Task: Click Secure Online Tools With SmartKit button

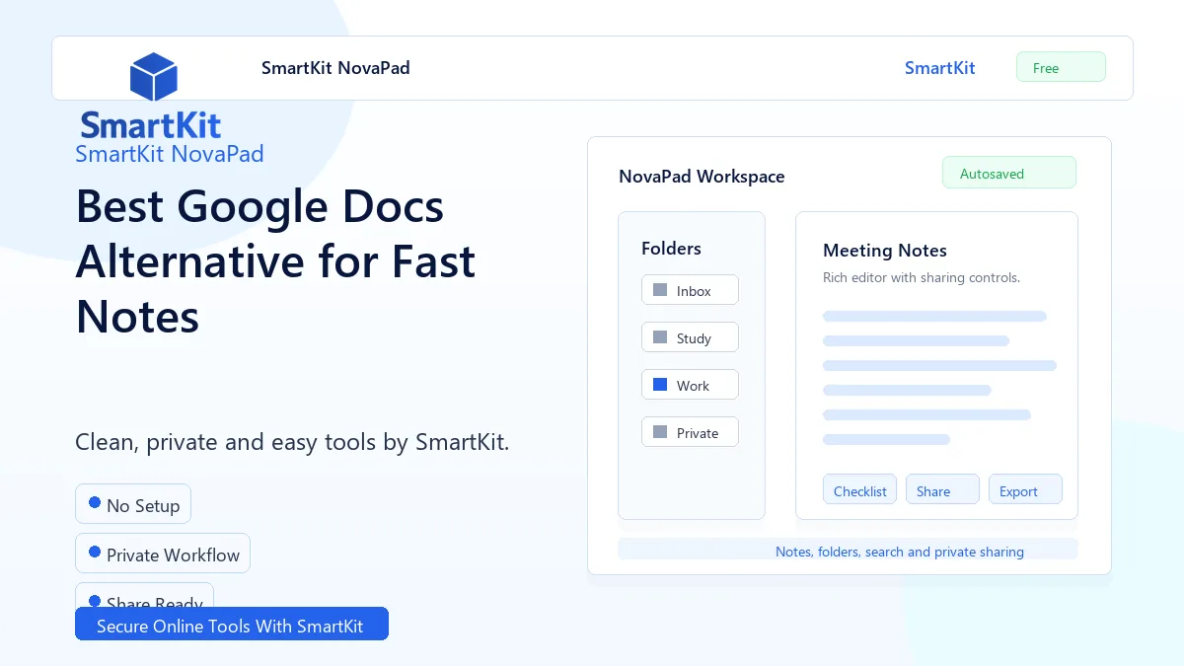Action: pos(232,624)
